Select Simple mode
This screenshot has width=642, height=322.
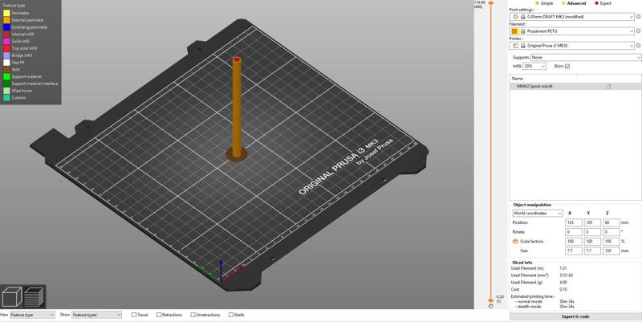click(543, 3)
